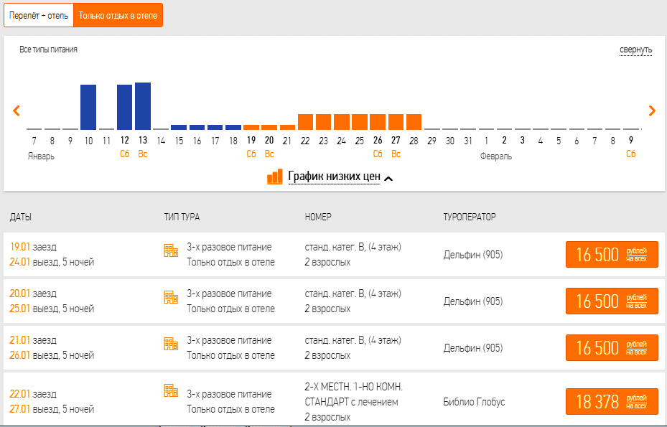Choose the 18 378 rubles Библио Глобус offer
This screenshot has height=427, width=667.
click(x=612, y=402)
